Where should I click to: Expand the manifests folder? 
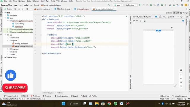click(5, 15)
